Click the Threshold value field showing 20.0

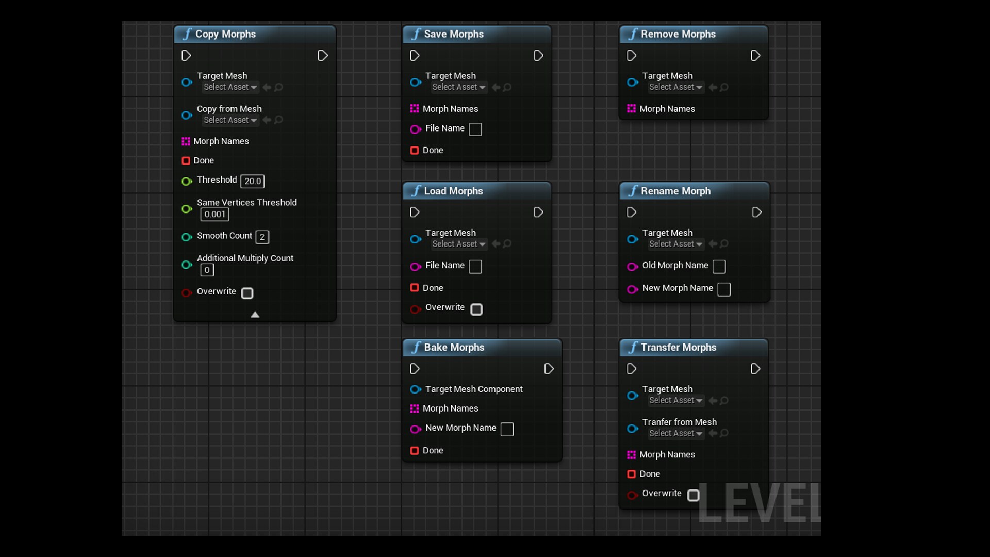(x=253, y=181)
